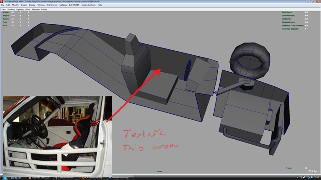Open the viewport Shading menu
The height and width of the screenshot is (180, 321).
[x=11, y=10]
